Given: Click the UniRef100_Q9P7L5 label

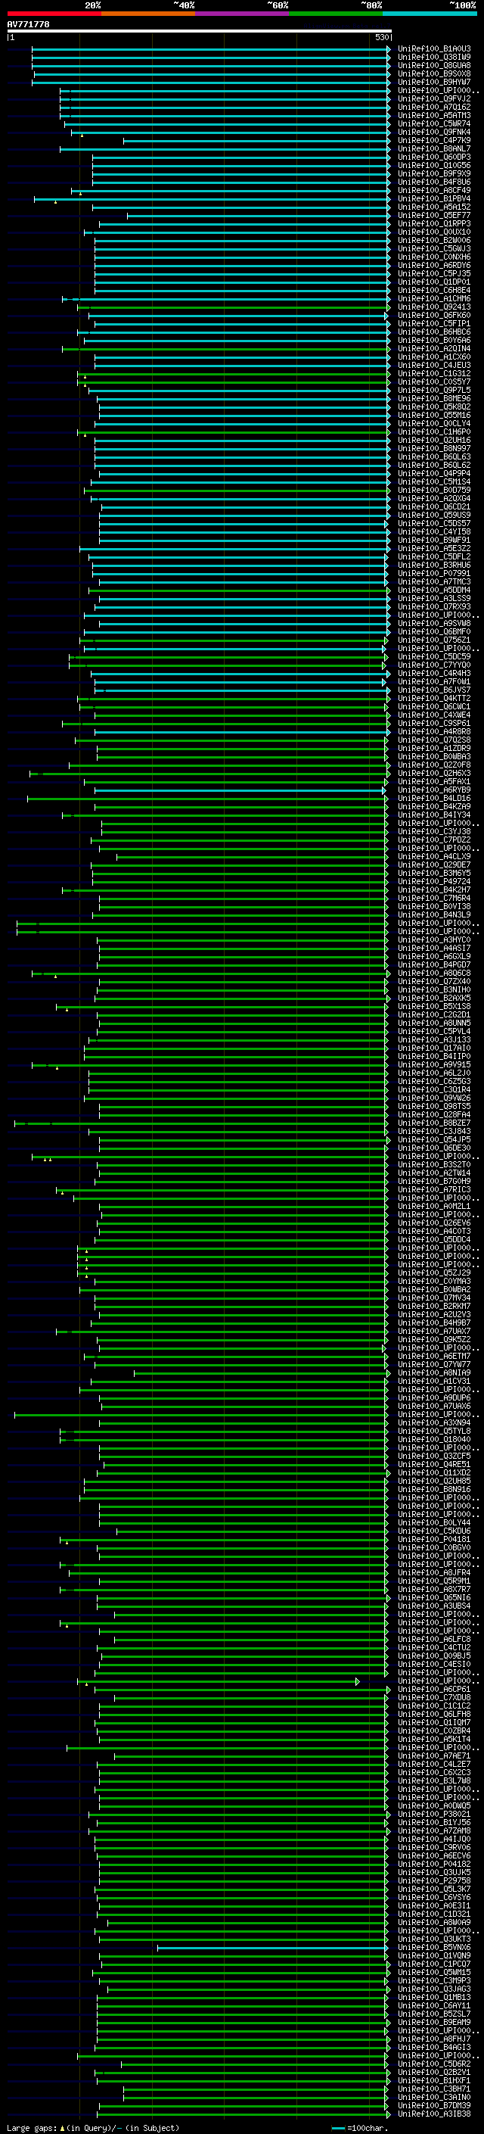Looking at the screenshot, I should [x=434, y=390].
